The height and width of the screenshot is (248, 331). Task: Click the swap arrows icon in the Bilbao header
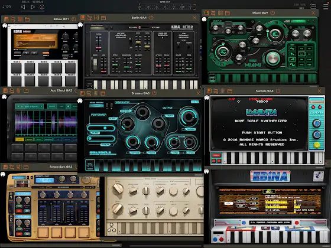pyautogui.click(x=13, y=19)
